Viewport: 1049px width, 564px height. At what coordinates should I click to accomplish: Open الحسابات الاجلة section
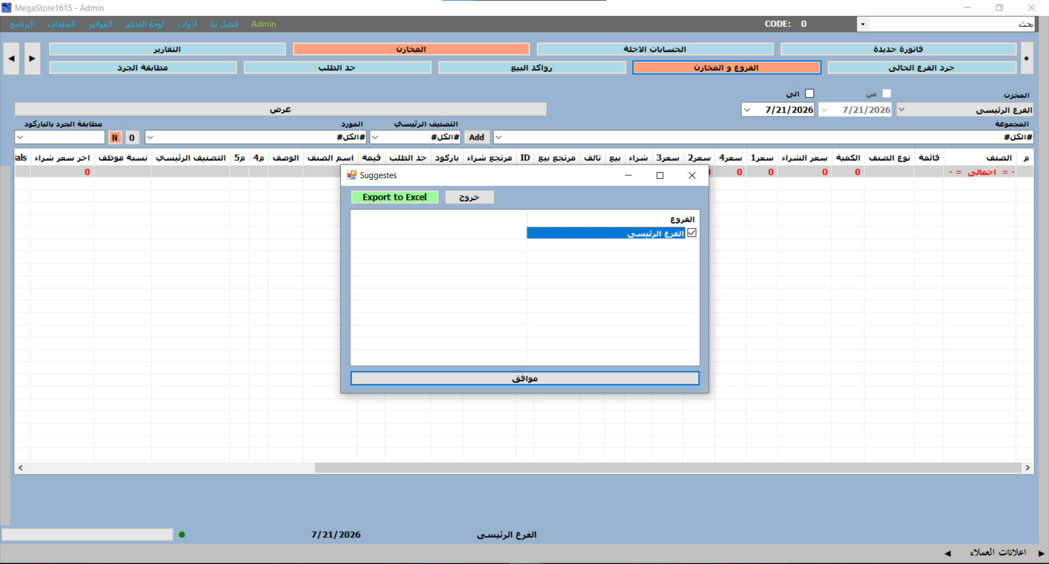coord(655,49)
